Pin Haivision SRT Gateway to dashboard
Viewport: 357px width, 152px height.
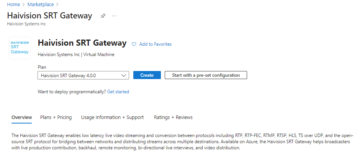(103, 16)
